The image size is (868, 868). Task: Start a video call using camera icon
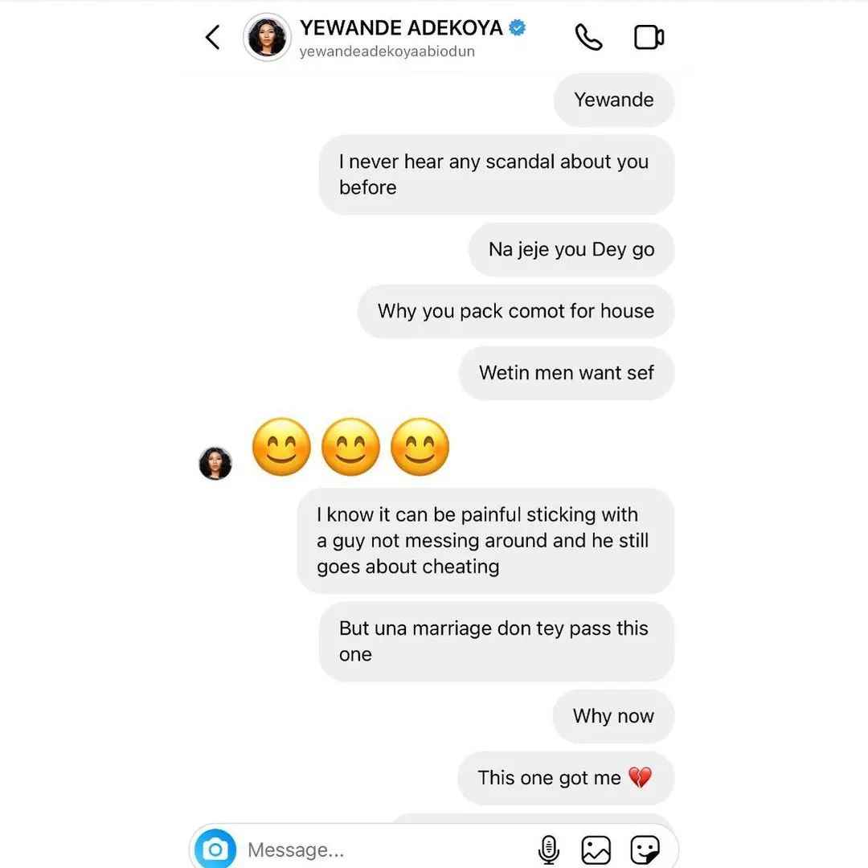649,37
